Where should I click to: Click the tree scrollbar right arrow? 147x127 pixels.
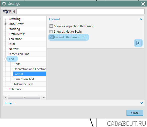click(x=44, y=97)
